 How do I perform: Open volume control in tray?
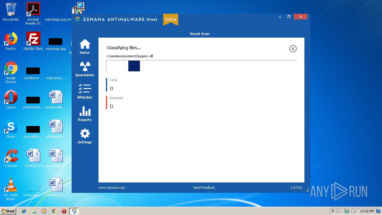(354, 211)
